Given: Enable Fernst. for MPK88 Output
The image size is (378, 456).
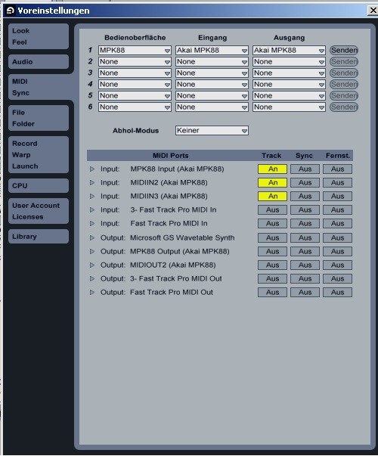Looking at the screenshot, I should pyautogui.click(x=338, y=252).
